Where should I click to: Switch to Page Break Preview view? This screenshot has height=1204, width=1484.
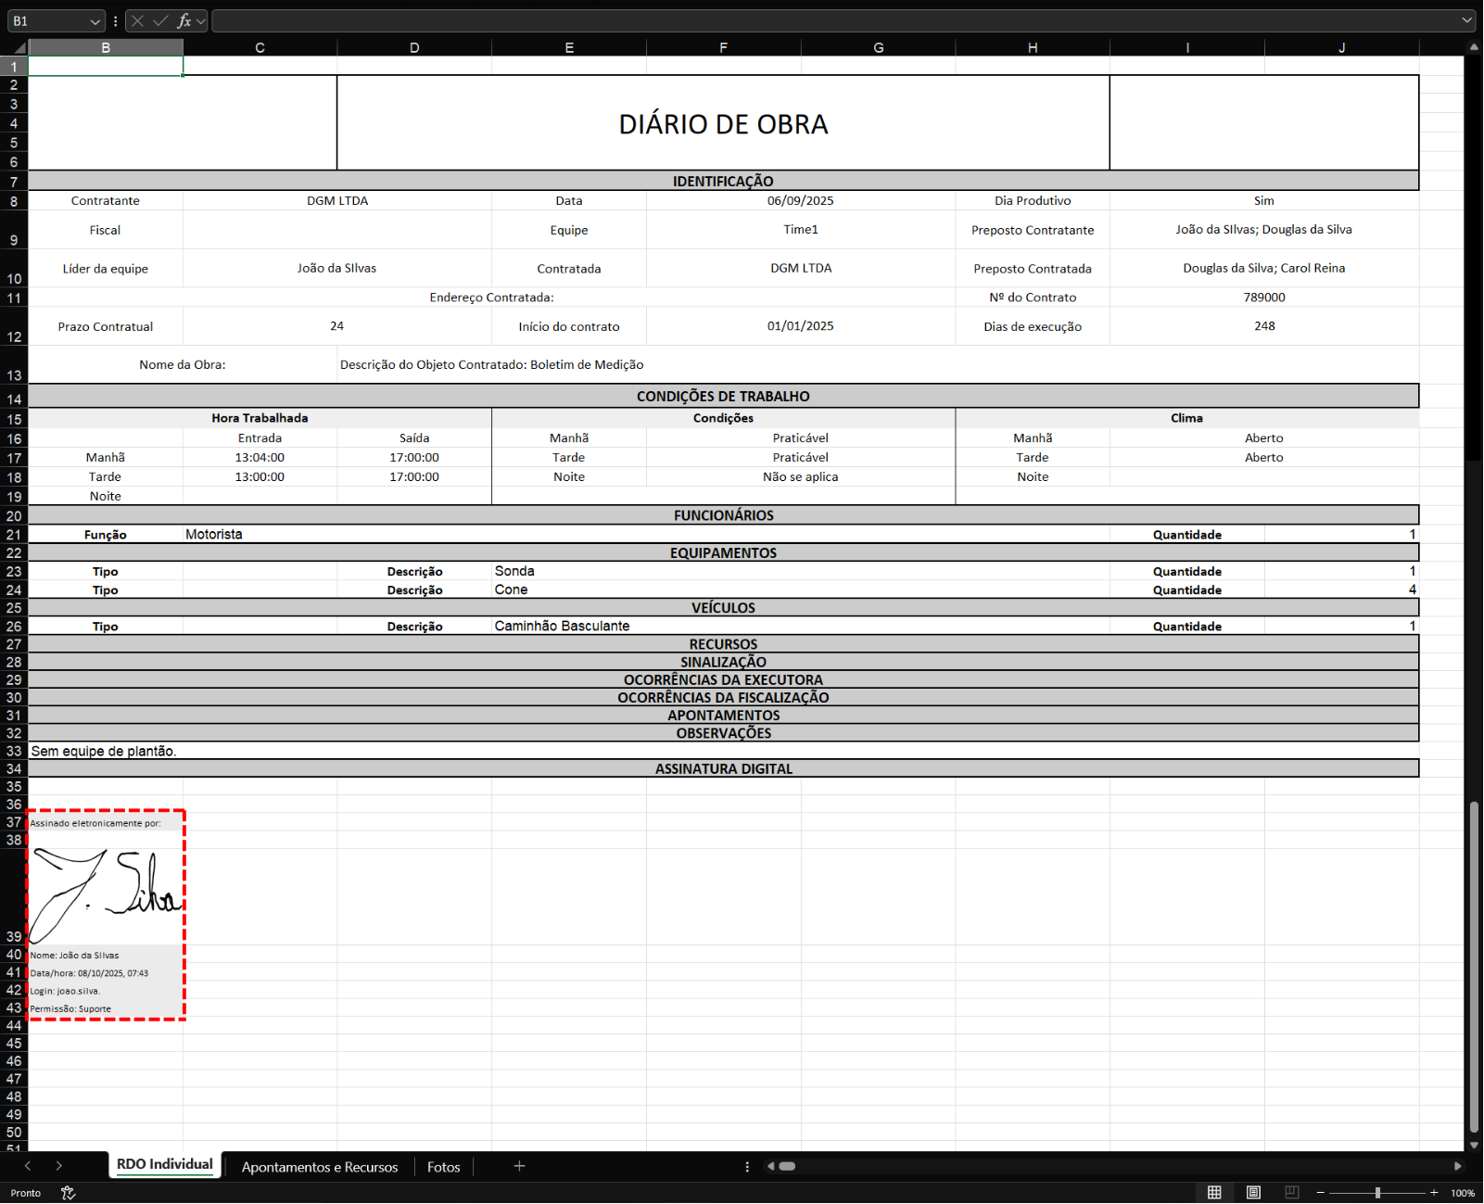tap(1291, 1193)
